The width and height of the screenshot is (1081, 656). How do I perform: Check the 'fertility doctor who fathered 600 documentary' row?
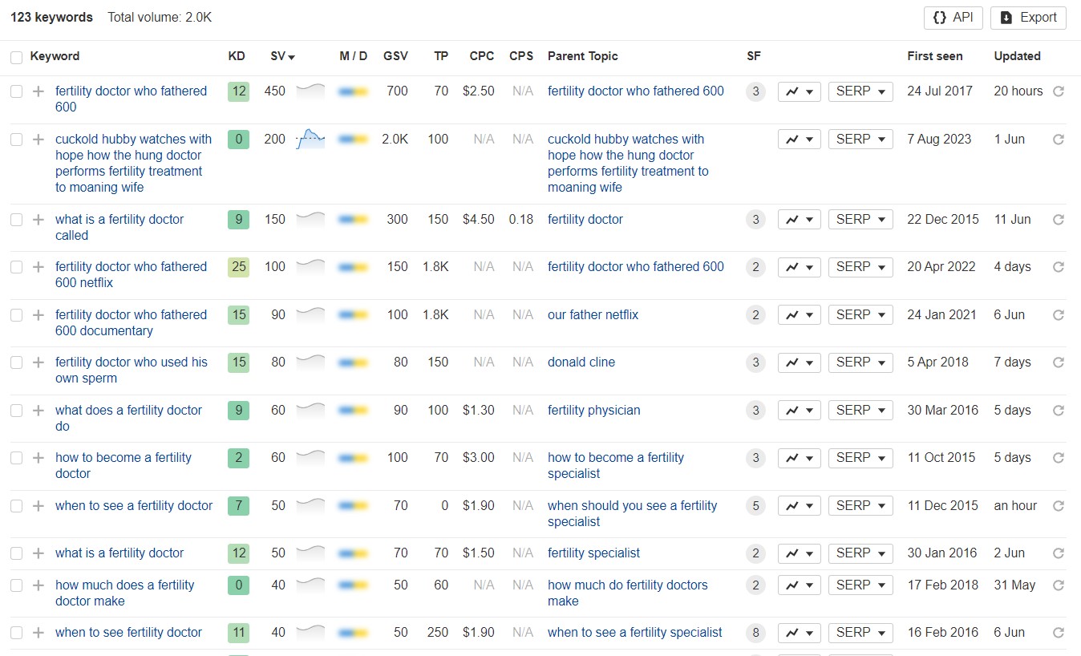pos(16,315)
